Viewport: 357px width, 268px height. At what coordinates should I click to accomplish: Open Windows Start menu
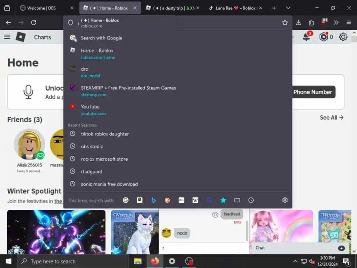(x=8, y=261)
